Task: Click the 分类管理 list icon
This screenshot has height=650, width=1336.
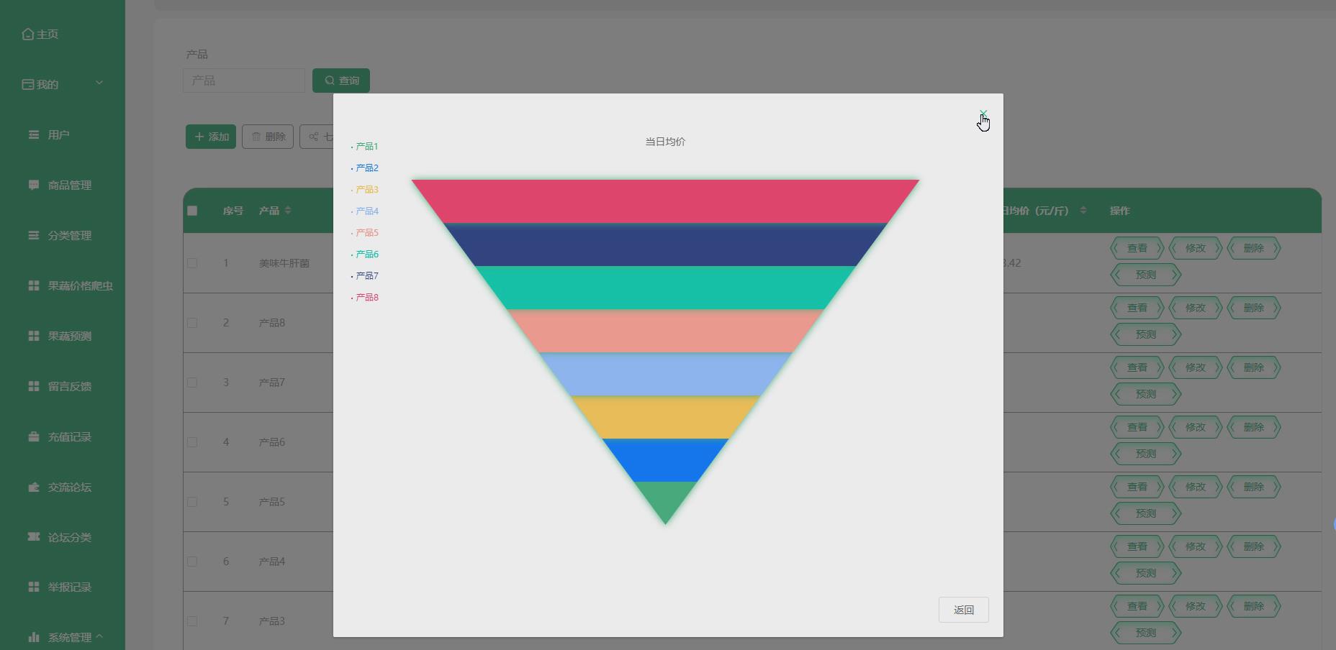Action: click(x=34, y=235)
